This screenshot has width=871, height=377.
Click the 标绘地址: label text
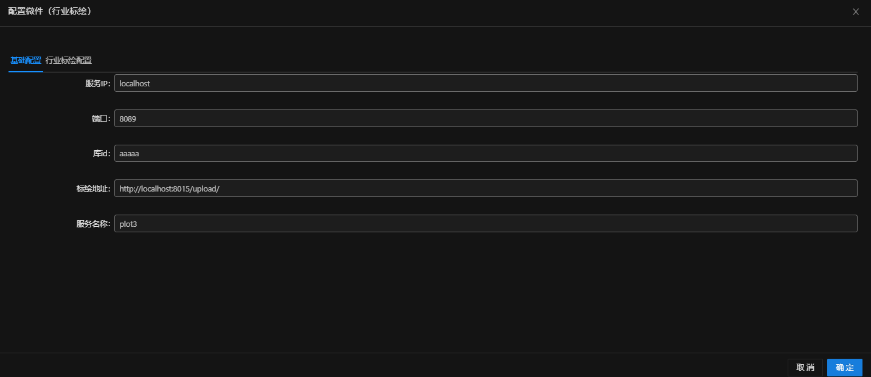tap(94, 189)
